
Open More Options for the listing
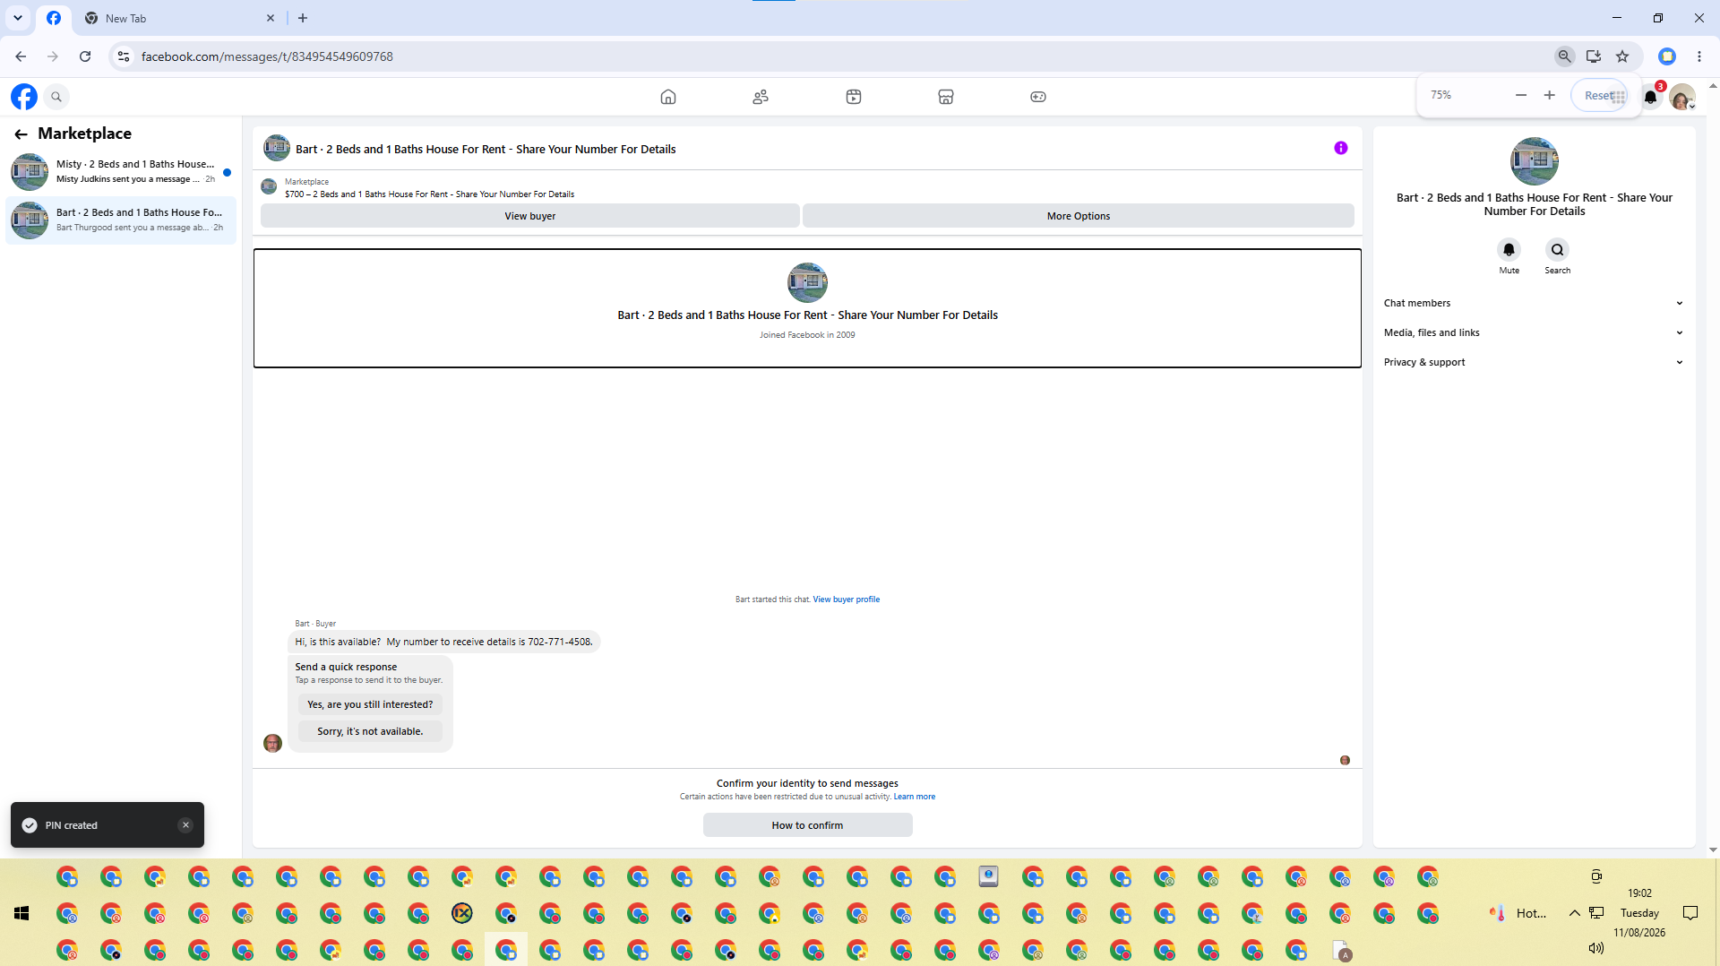[1079, 216]
